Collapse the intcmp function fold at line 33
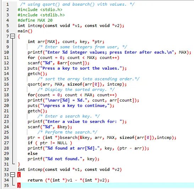 point(12,175)
